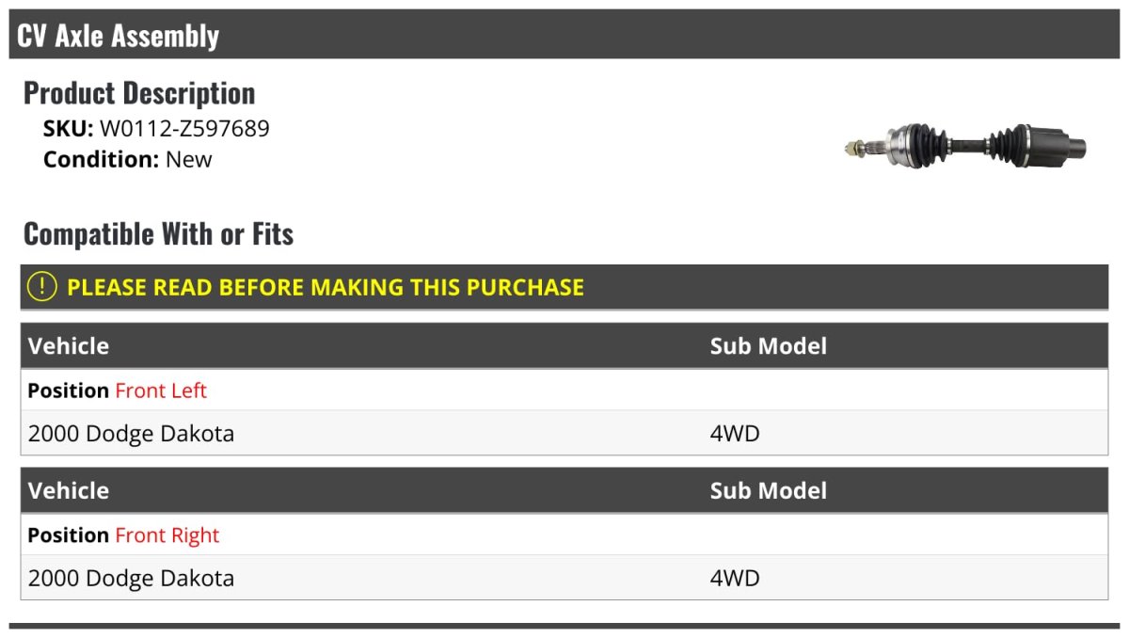Click the CV axle product image
The height and width of the screenshot is (638, 1129).
(x=965, y=145)
